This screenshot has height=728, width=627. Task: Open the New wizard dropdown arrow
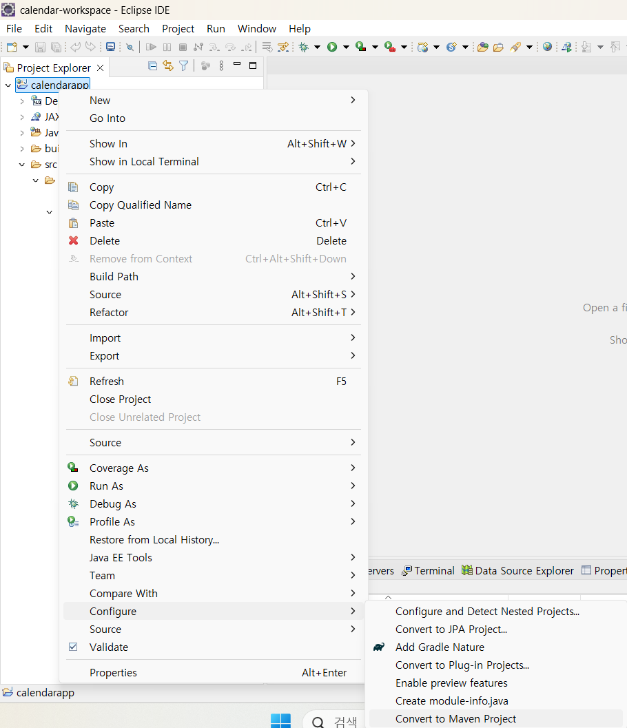(25, 47)
